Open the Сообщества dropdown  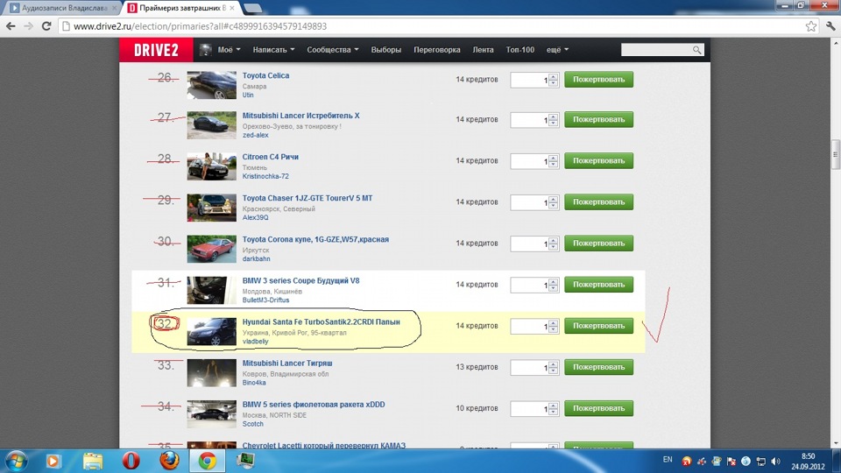pos(333,50)
